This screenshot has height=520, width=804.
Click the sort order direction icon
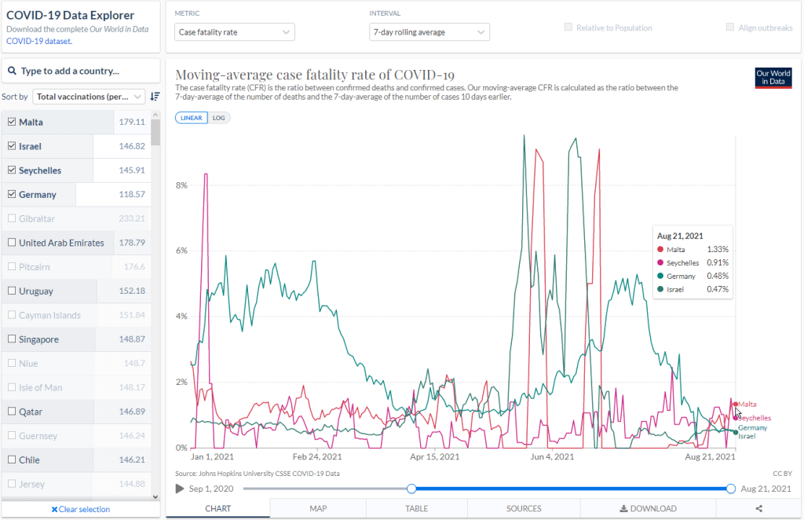point(155,97)
